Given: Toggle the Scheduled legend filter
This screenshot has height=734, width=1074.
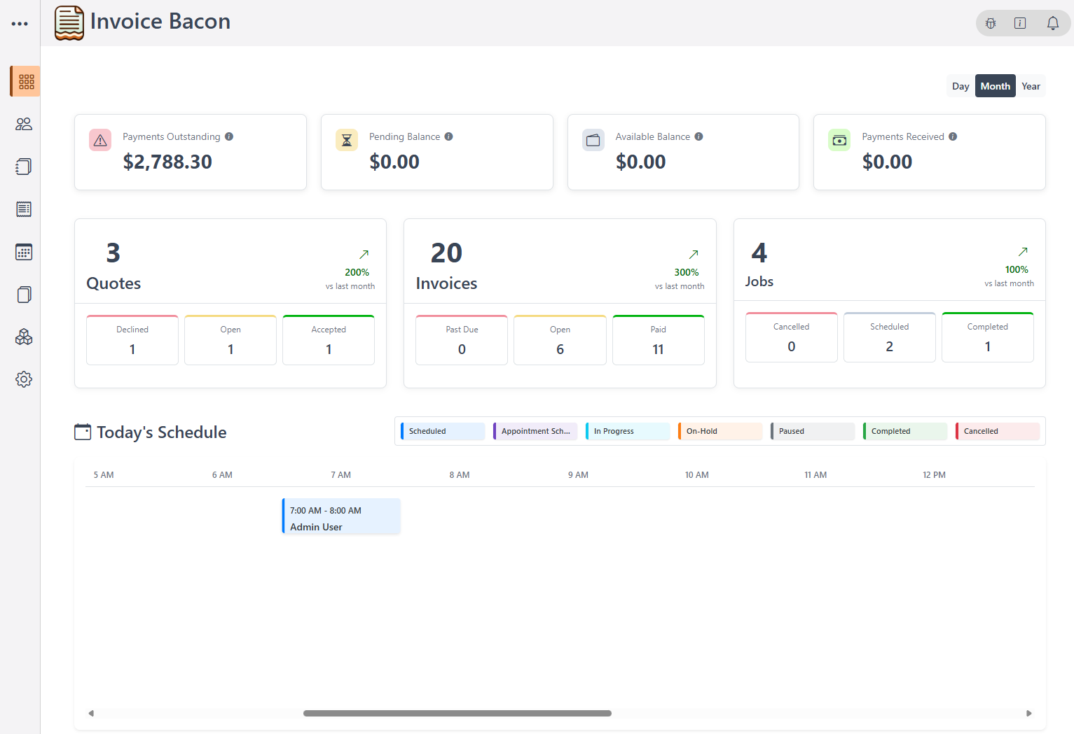Looking at the screenshot, I should coord(443,431).
